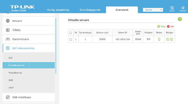188x104 pixels.
Task: Click the TP-LINK Archer C3200 logo
Action: coord(22,8)
